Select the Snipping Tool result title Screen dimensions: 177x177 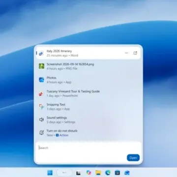point(56,105)
